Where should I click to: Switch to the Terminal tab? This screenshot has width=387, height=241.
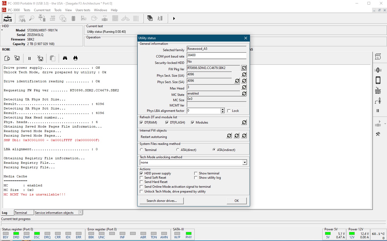click(x=24, y=213)
